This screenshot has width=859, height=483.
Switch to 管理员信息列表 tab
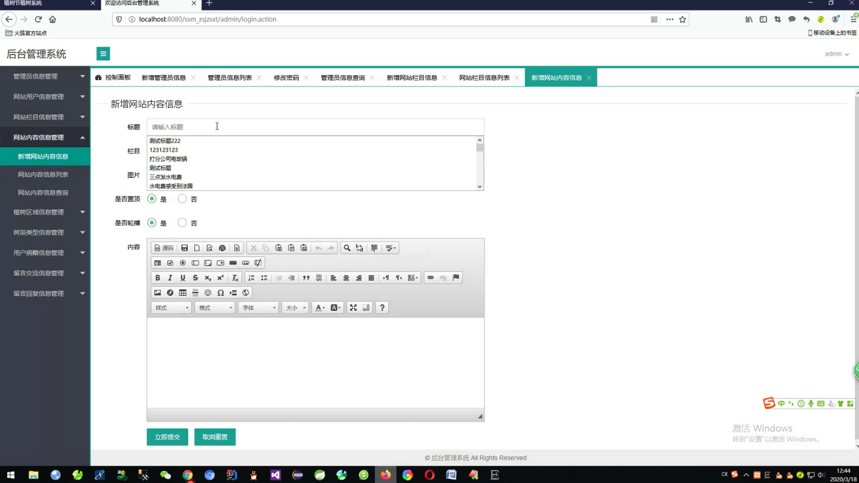230,77
